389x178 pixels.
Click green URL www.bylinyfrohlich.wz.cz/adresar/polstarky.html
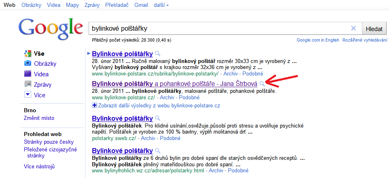coord(148,171)
